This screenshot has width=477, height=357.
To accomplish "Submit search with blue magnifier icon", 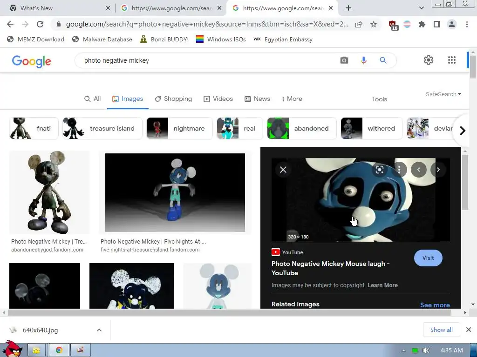I will coord(383,60).
